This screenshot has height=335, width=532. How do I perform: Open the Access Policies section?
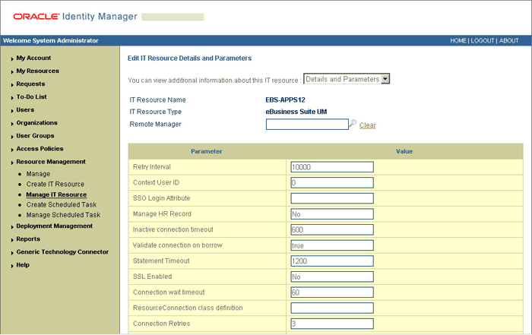[40, 149]
